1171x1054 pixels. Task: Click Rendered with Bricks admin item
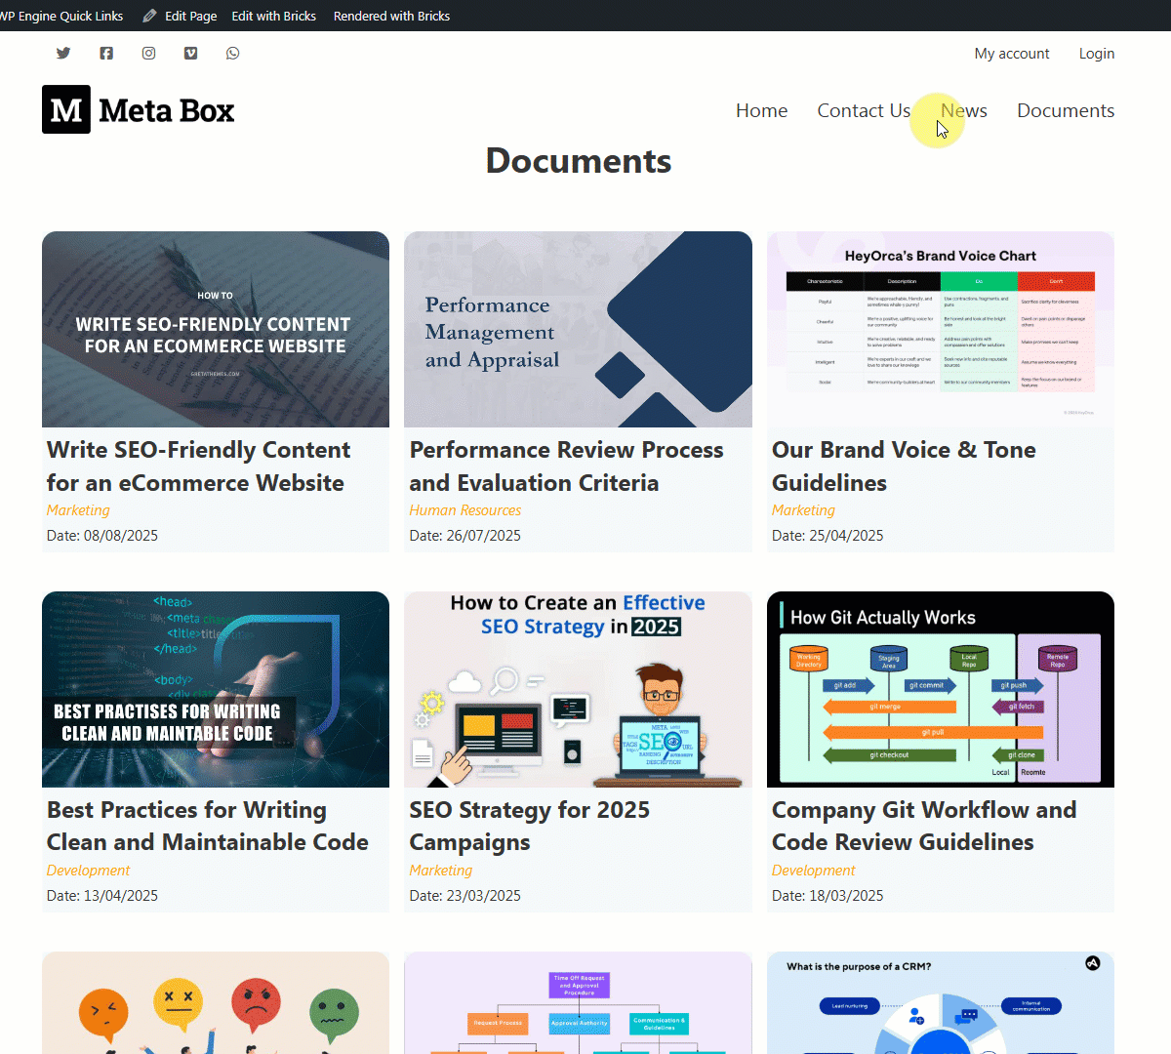pyautogui.click(x=391, y=16)
